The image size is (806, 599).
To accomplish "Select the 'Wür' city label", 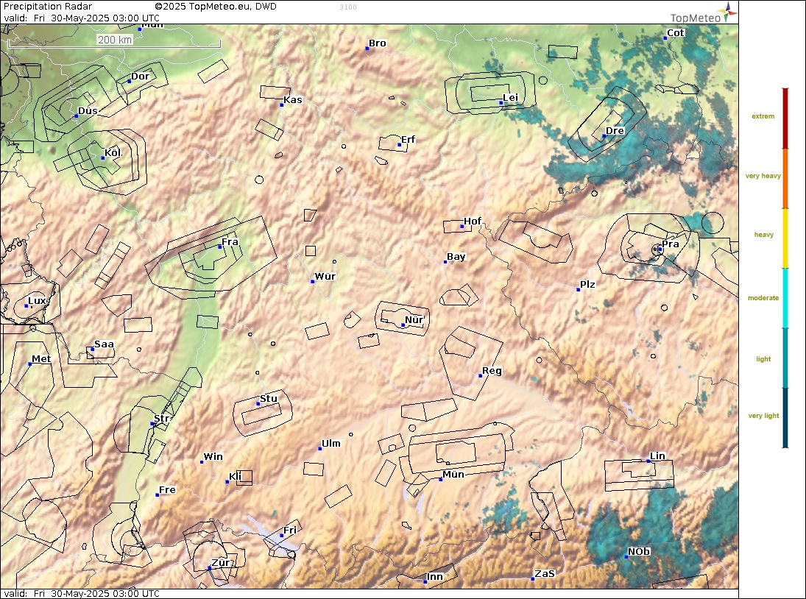I will point(325,277).
